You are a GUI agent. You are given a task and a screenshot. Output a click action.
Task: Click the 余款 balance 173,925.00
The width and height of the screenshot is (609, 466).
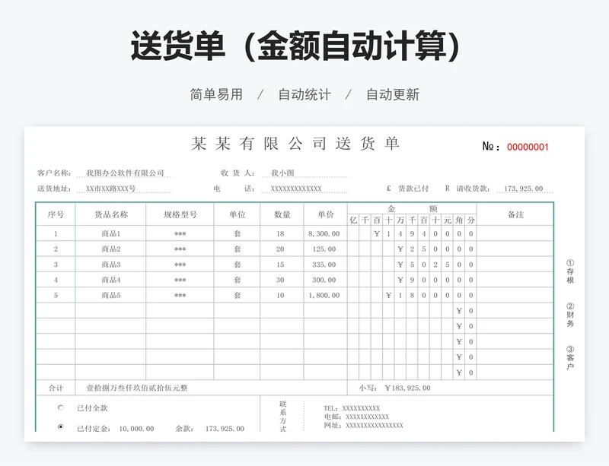click(x=225, y=428)
